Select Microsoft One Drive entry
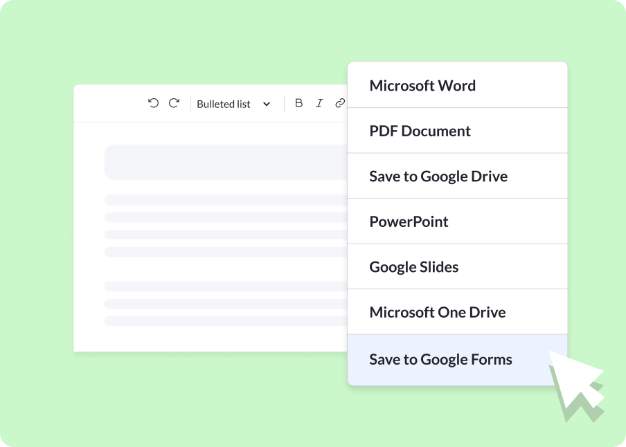 tap(458, 311)
